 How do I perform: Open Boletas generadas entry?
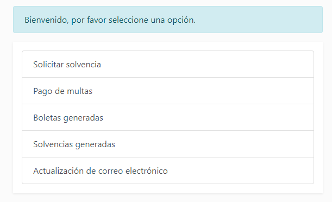click(x=168, y=117)
